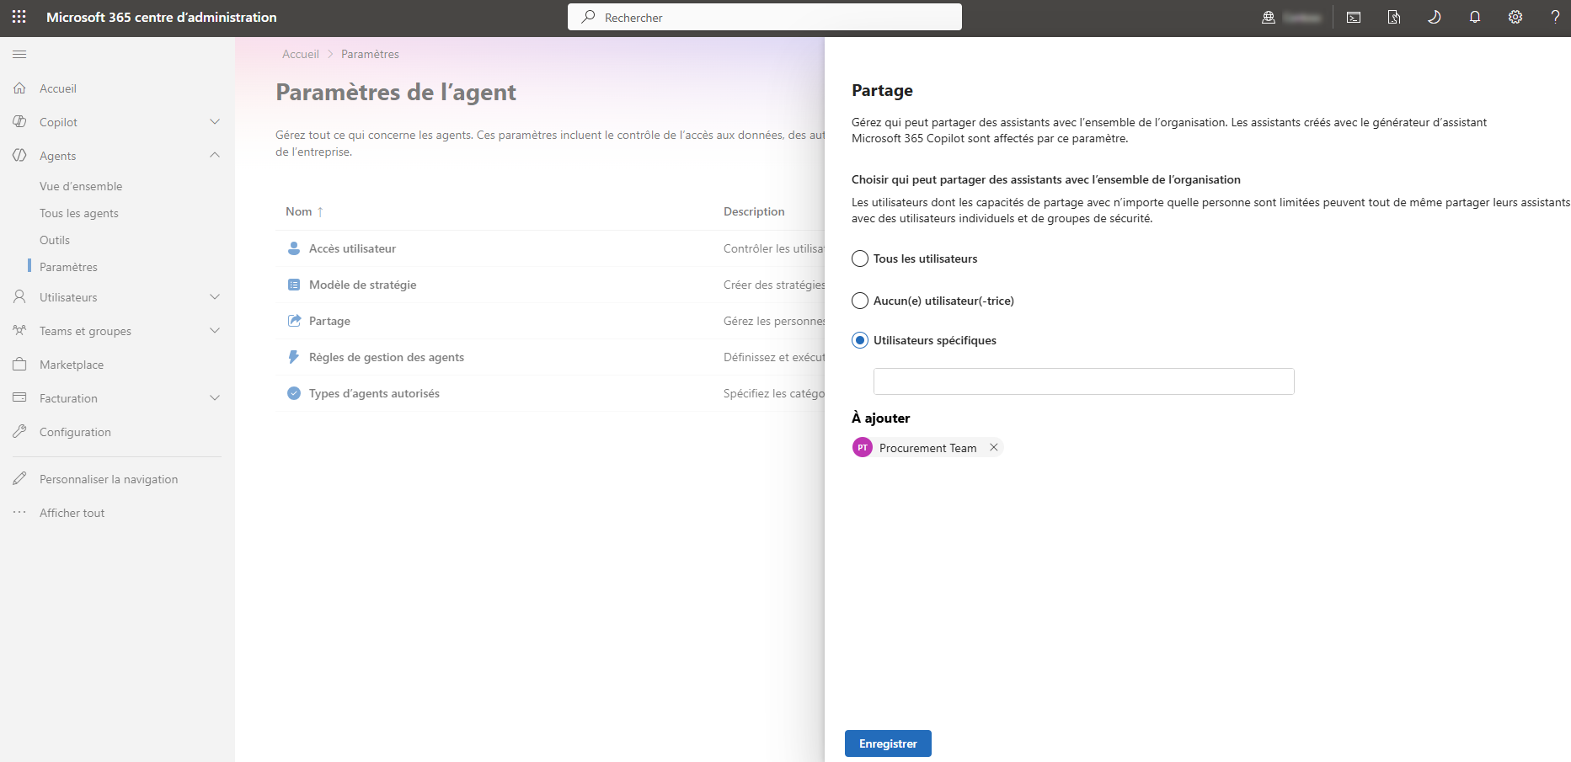This screenshot has width=1571, height=762.
Task: Open Vue d'ensemble under Agents
Action: [81, 186]
